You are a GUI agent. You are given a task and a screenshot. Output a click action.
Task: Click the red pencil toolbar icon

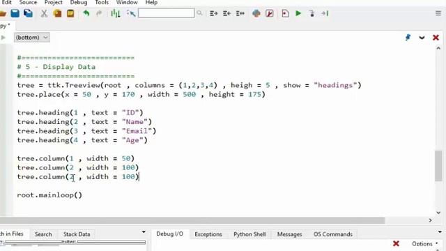point(270,13)
